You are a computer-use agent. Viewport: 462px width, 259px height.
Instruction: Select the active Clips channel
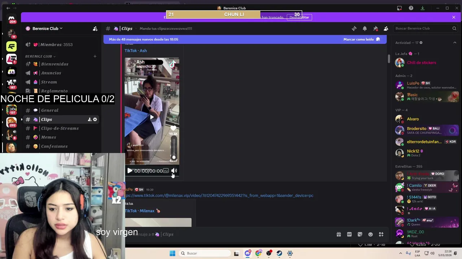(x=61, y=119)
